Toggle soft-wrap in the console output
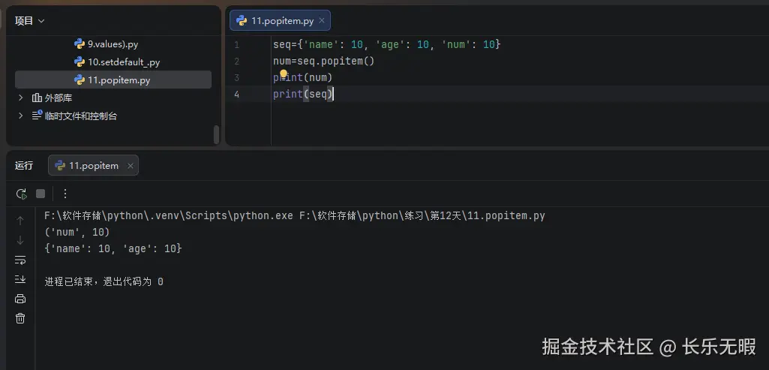The width and height of the screenshot is (769, 370). pos(20,260)
